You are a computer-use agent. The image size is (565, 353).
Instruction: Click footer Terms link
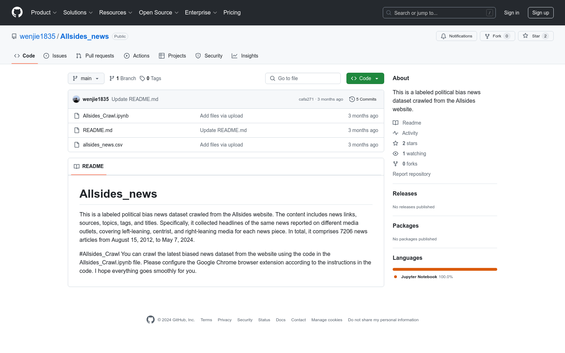tap(206, 320)
